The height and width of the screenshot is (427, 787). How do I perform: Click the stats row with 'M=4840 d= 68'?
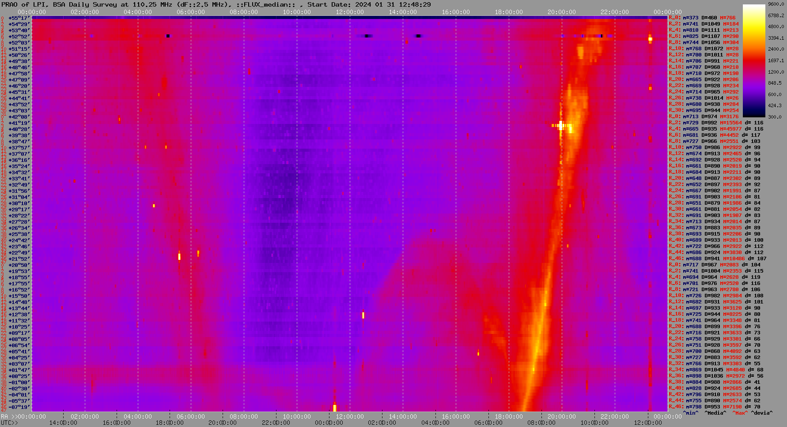tap(716, 370)
